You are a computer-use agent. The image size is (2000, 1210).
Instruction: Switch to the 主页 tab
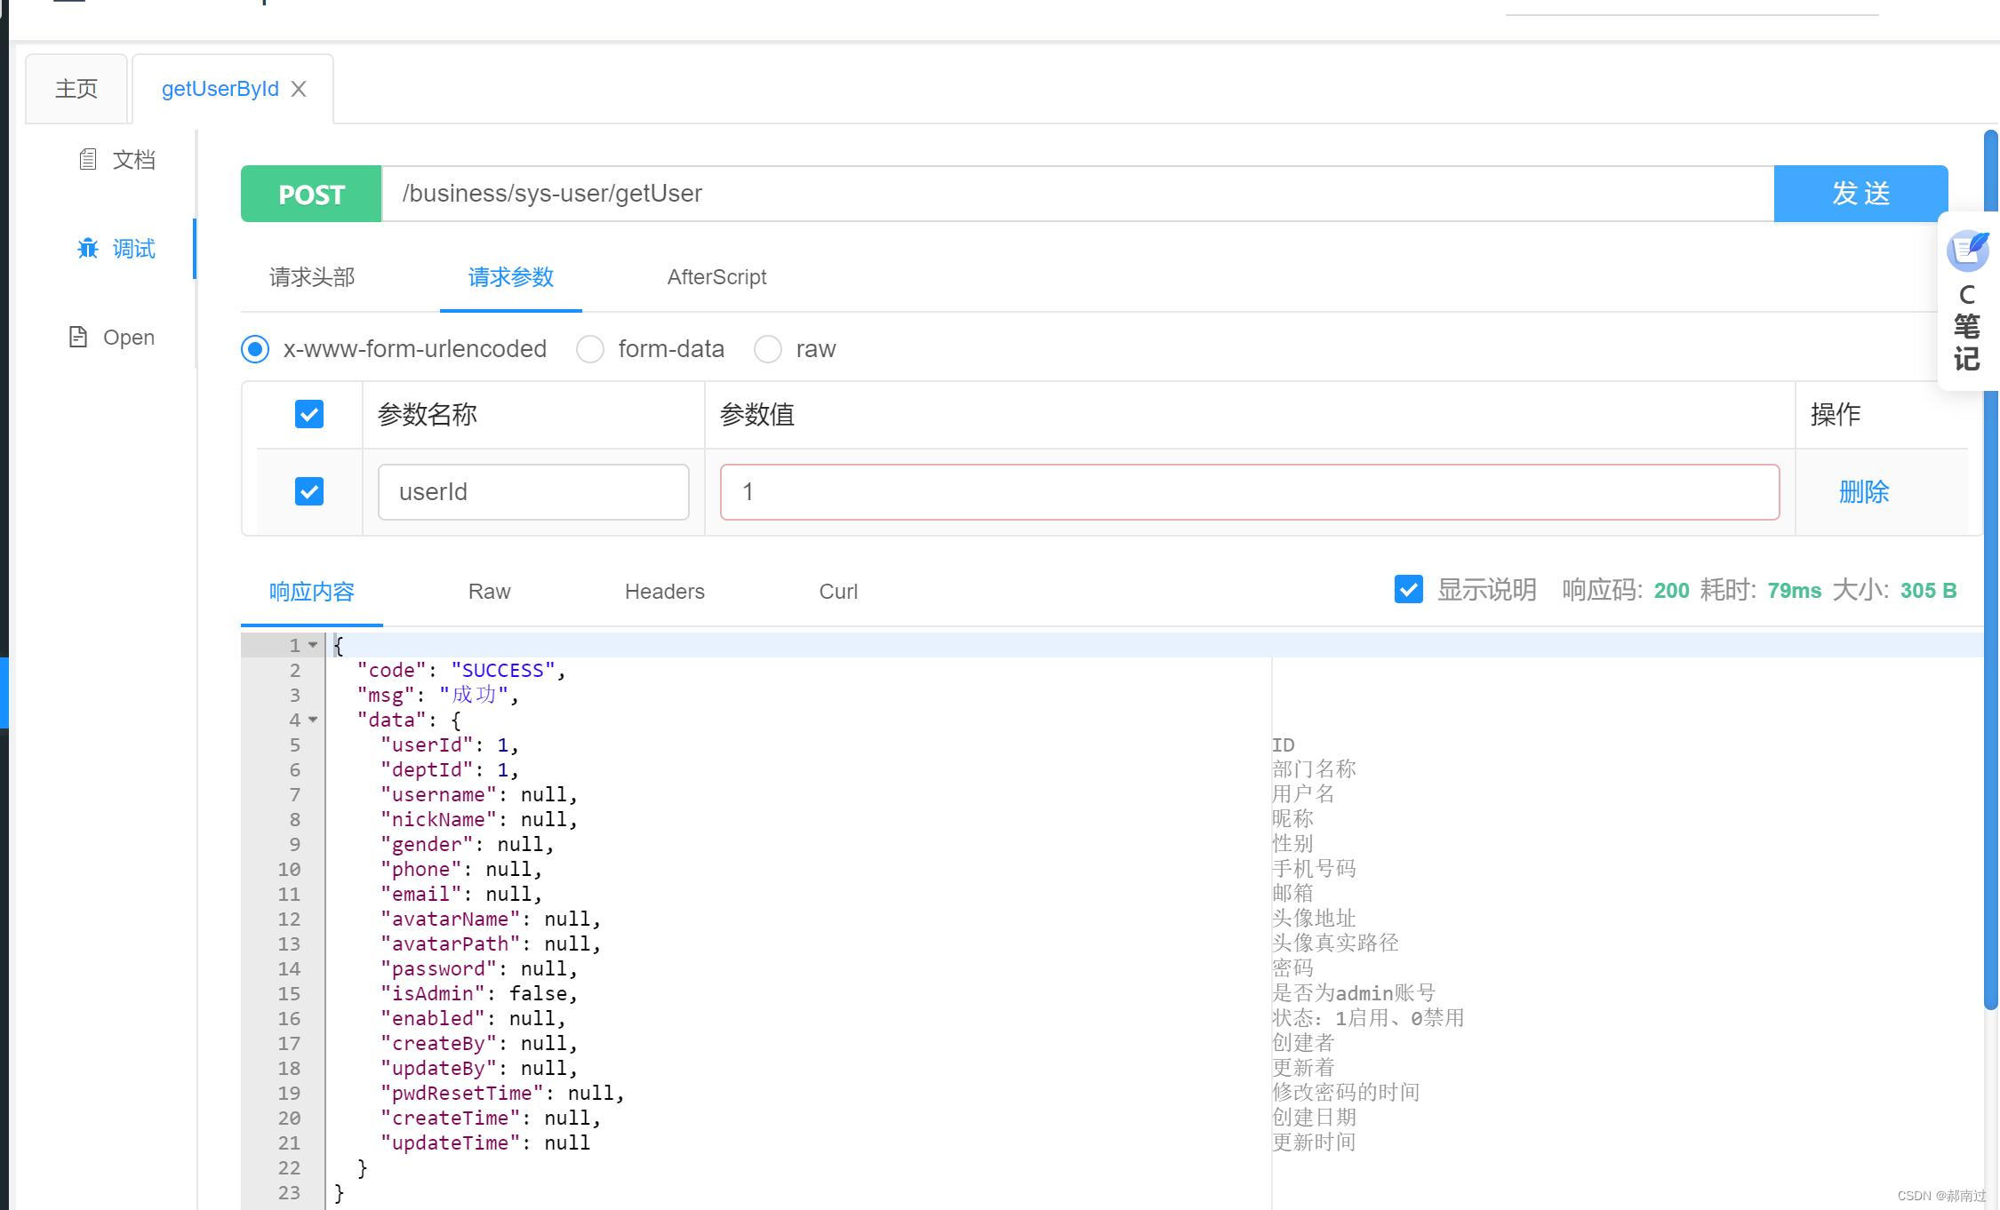pos(76,89)
